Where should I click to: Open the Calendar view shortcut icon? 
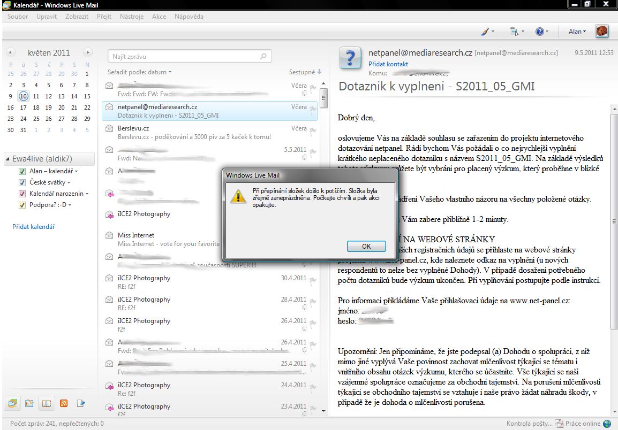(29, 403)
